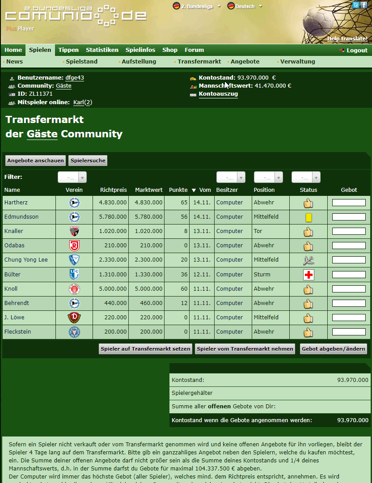This screenshot has width=372, height=483.
Task: Open the Position filter dropdown
Action: (268, 178)
